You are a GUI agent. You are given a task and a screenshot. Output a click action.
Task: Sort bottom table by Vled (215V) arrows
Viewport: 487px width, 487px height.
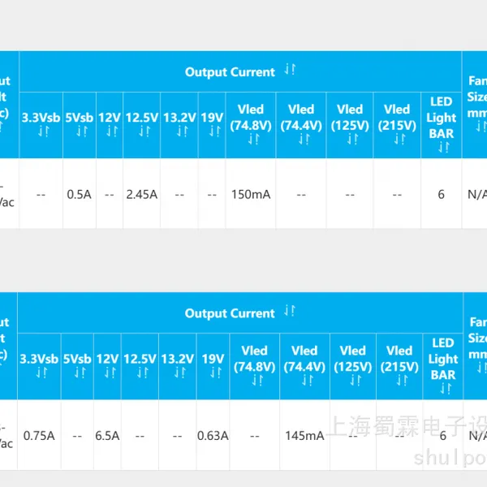coord(403,381)
